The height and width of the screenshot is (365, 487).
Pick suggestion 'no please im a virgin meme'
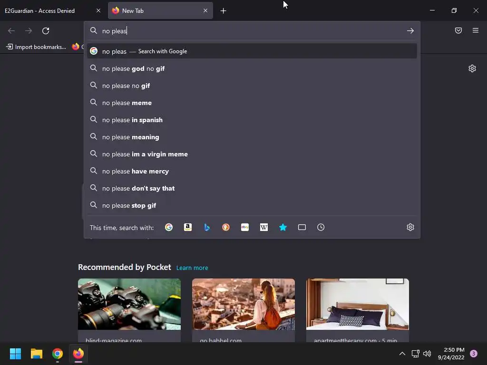pos(252,154)
